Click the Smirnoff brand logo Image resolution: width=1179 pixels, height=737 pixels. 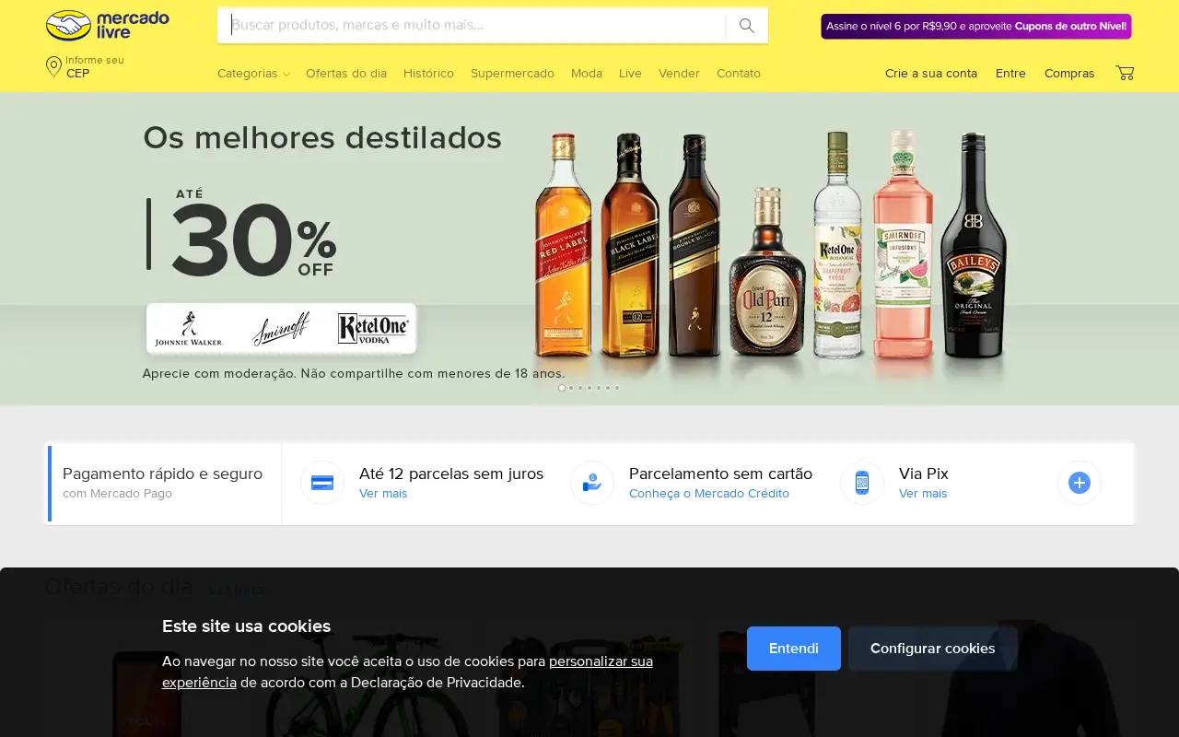point(281,329)
